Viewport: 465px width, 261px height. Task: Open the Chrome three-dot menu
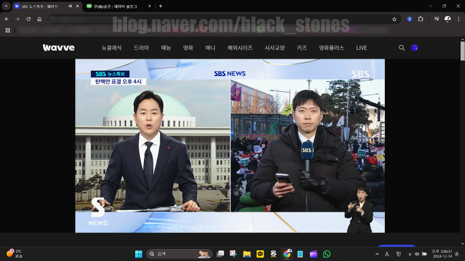point(459,19)
